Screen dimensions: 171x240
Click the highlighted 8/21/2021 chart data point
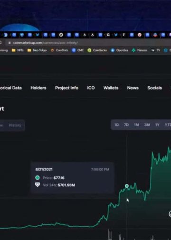click(x=127, y=186)
